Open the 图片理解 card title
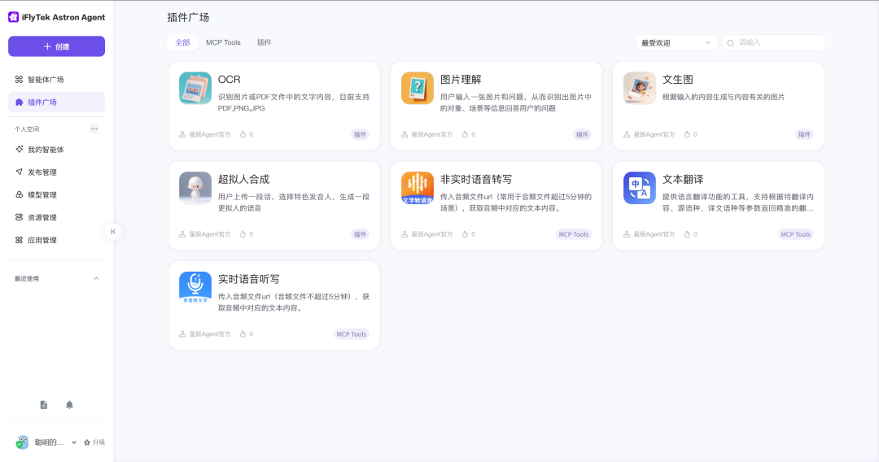The width and height of the screenshot is (879, 462). (x=461, y=80)
